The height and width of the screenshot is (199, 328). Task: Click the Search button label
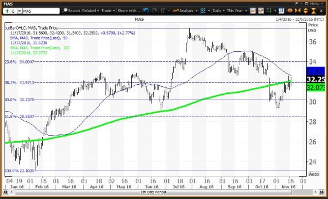click(x=74, y=11)
